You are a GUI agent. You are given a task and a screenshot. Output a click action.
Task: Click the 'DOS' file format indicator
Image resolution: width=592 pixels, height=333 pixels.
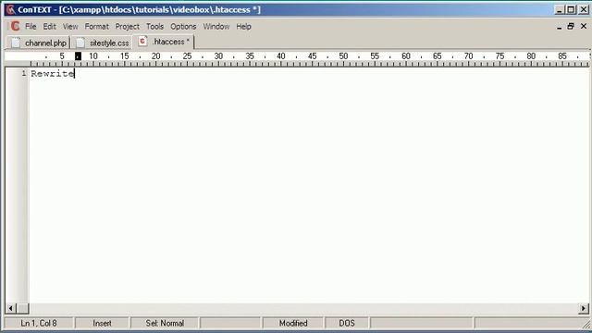coord(347,323)
